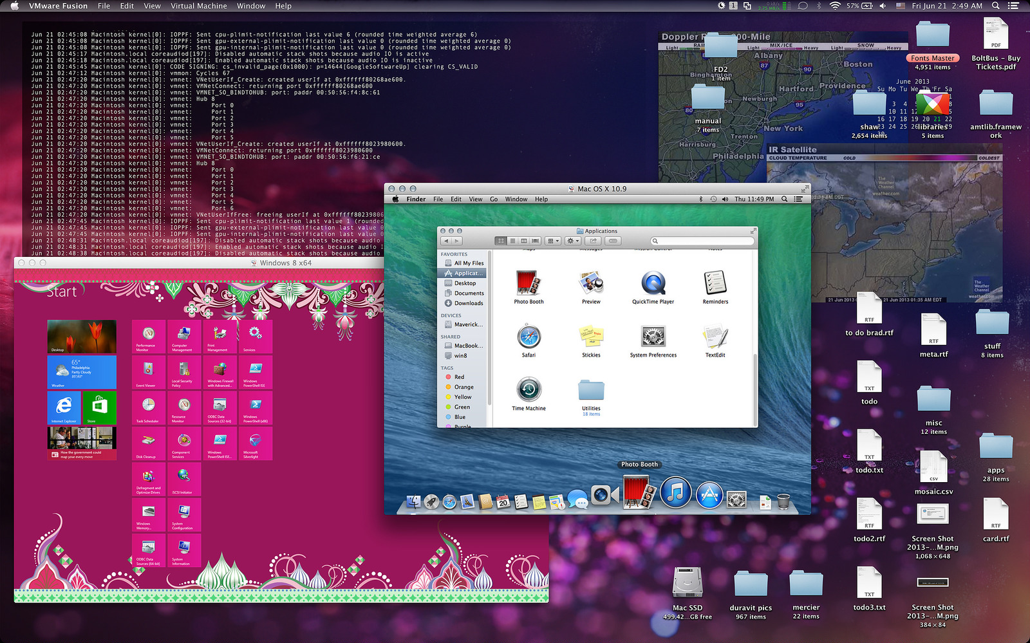Click the Edit Tags button in Finder toolbar

tap(613, 241)
